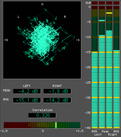The image size is (121, 137).
Task: Click the yellow peak-hold marker on Right Peak meter
Action: click(109, 13)
